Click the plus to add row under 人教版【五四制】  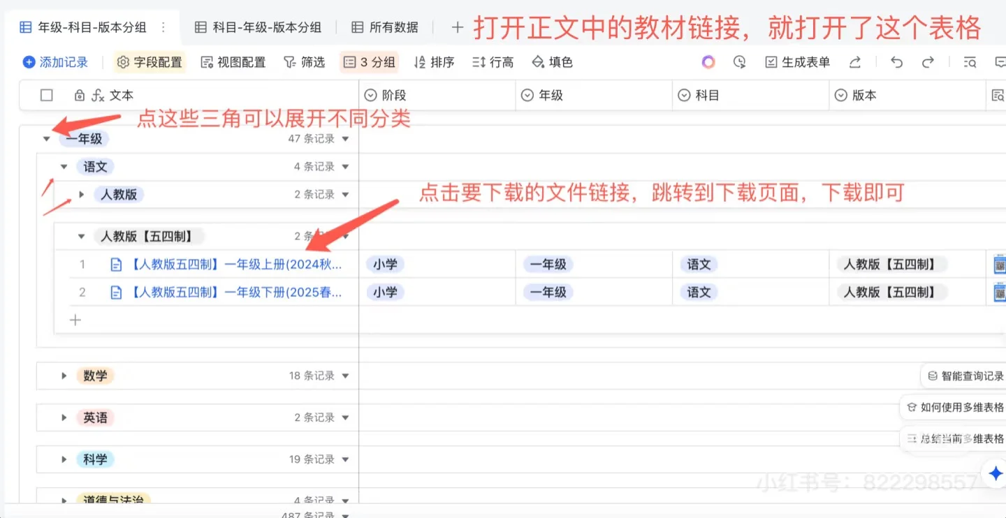75,320
